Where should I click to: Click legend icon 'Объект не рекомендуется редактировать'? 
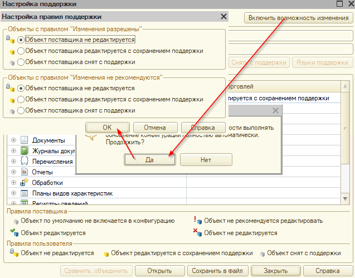click(198, 220)
